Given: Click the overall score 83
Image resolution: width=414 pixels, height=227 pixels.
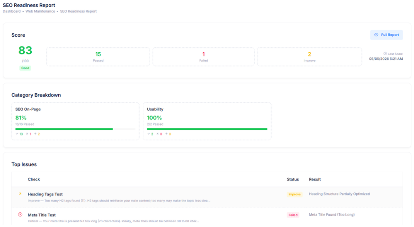Looking at the screenshot, I should pos(25,50).
